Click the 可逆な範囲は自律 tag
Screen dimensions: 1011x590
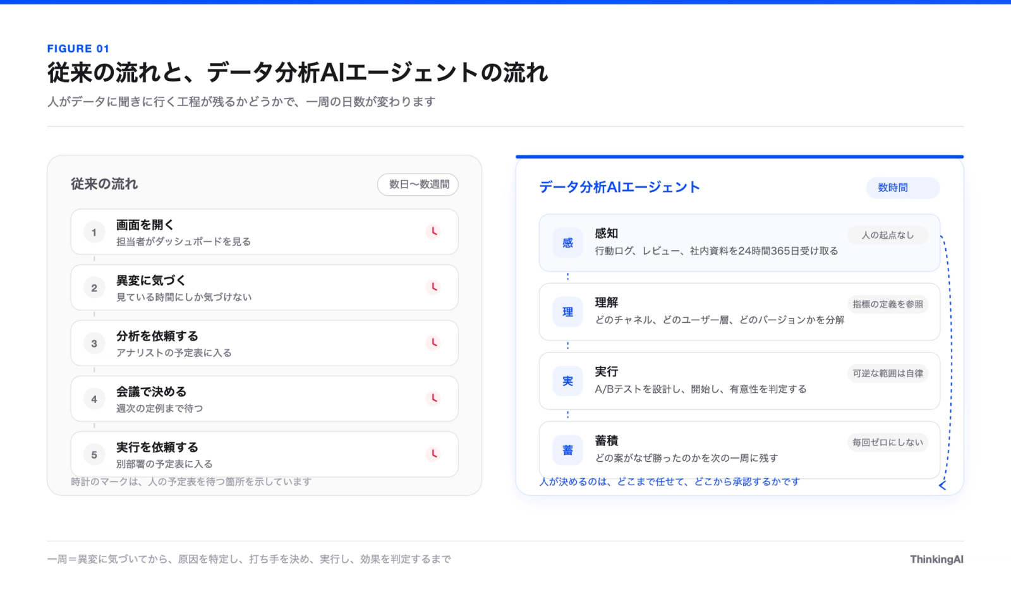pos(888,373)
